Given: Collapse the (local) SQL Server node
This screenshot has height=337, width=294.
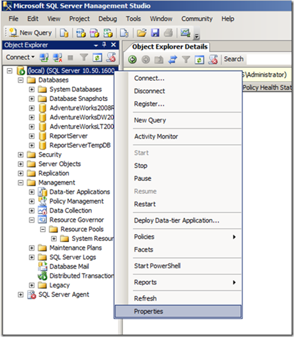Looking at the screenshot, I should [x=10, y=71].
